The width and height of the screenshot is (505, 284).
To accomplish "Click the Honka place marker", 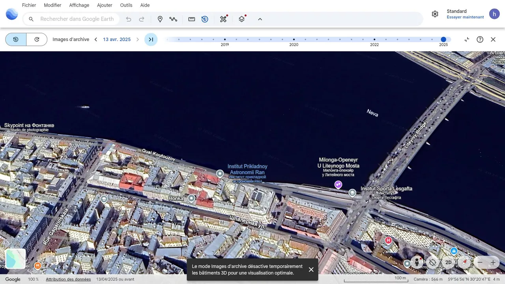I will point(191,198).
